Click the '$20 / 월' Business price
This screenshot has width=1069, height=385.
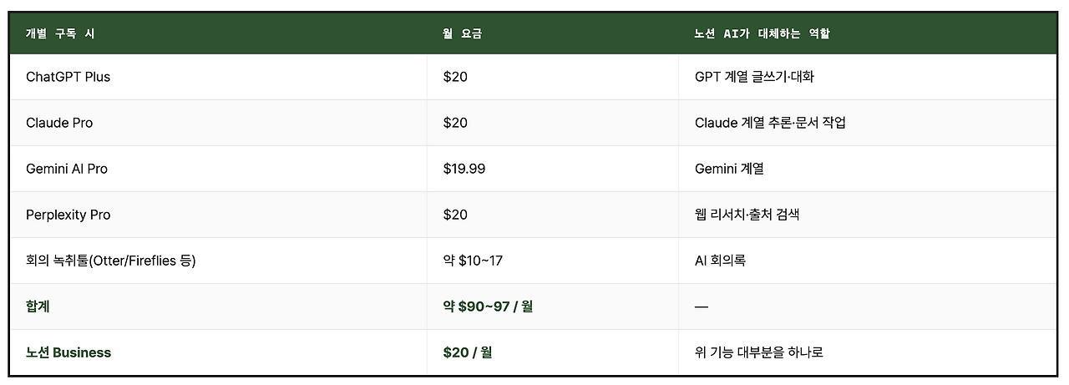point(468,352)
